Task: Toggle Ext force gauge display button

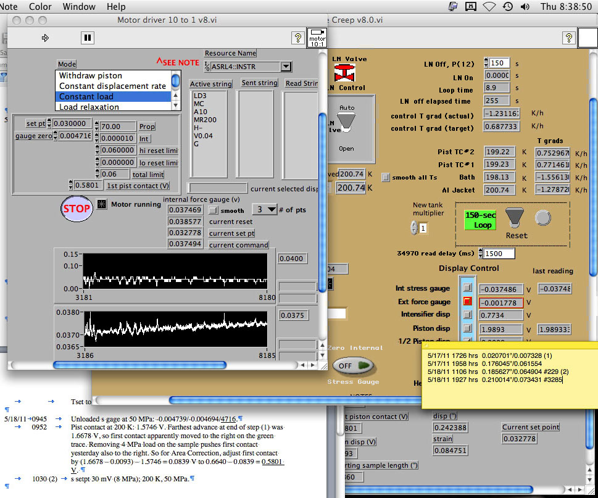Action: (467, 302)
